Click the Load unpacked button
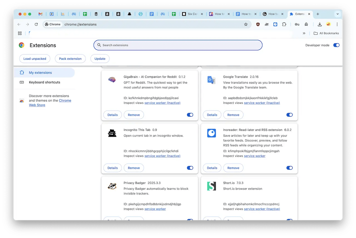The height and width of the screenshot is (238, 356). [x=35, y=59]
